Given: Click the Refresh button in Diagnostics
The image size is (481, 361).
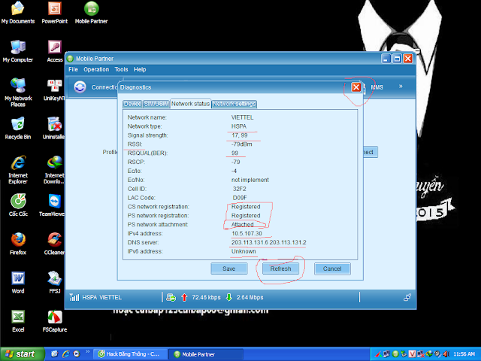Looking at the screenshot, I should point(280,268).
